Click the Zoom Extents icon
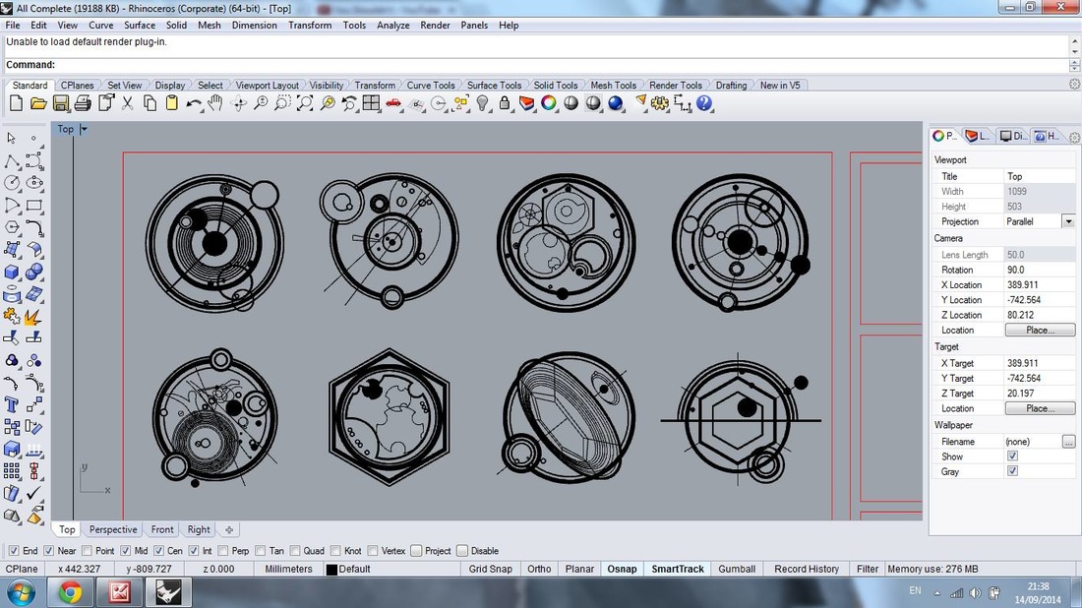 (305, 103)
